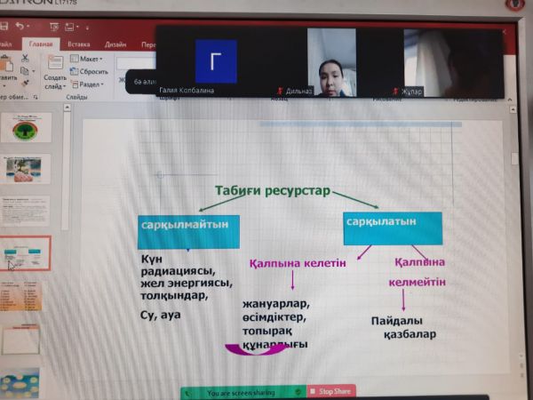Click the Создать слайд icon
The width and height of the screenshot is (533, 400).
[x=54, y=64]
